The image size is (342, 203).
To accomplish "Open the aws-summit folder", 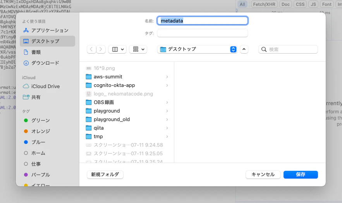I will [127, 77].
